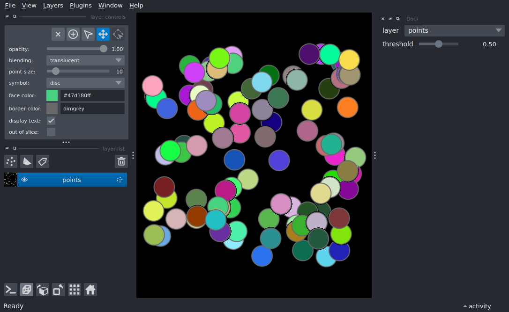
Task: Open the Layers menu
Action: click(x=53, y=6)
